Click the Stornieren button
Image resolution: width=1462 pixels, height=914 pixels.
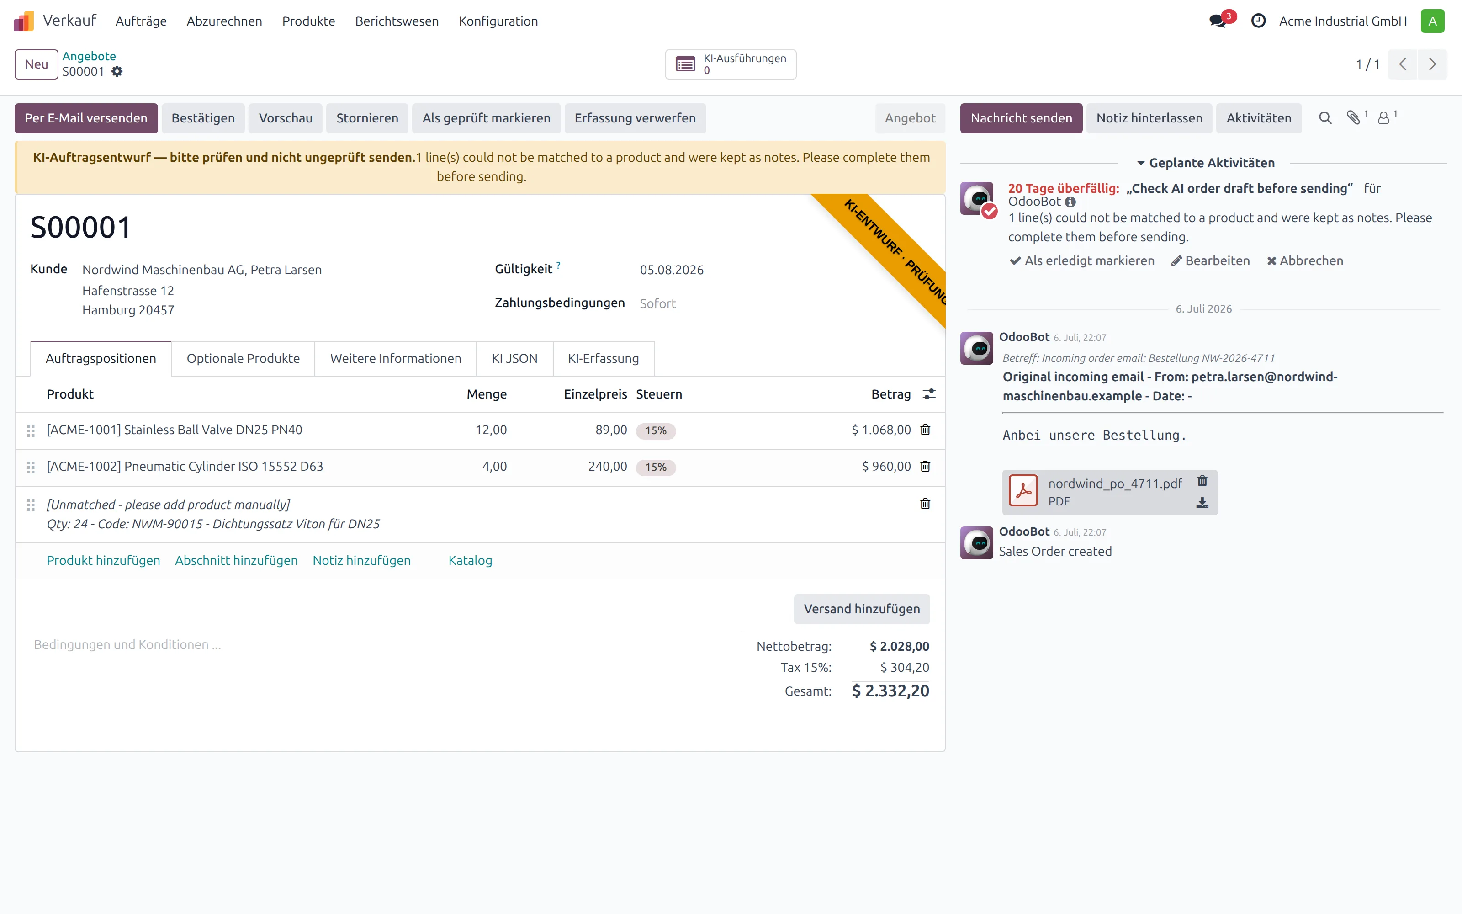click(x=367, y=118)
